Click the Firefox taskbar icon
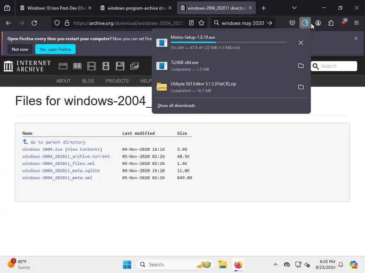 pos(238,264)
